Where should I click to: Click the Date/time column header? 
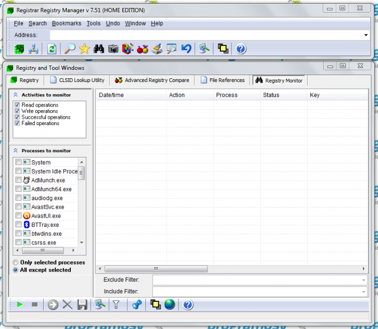(131, 95)
